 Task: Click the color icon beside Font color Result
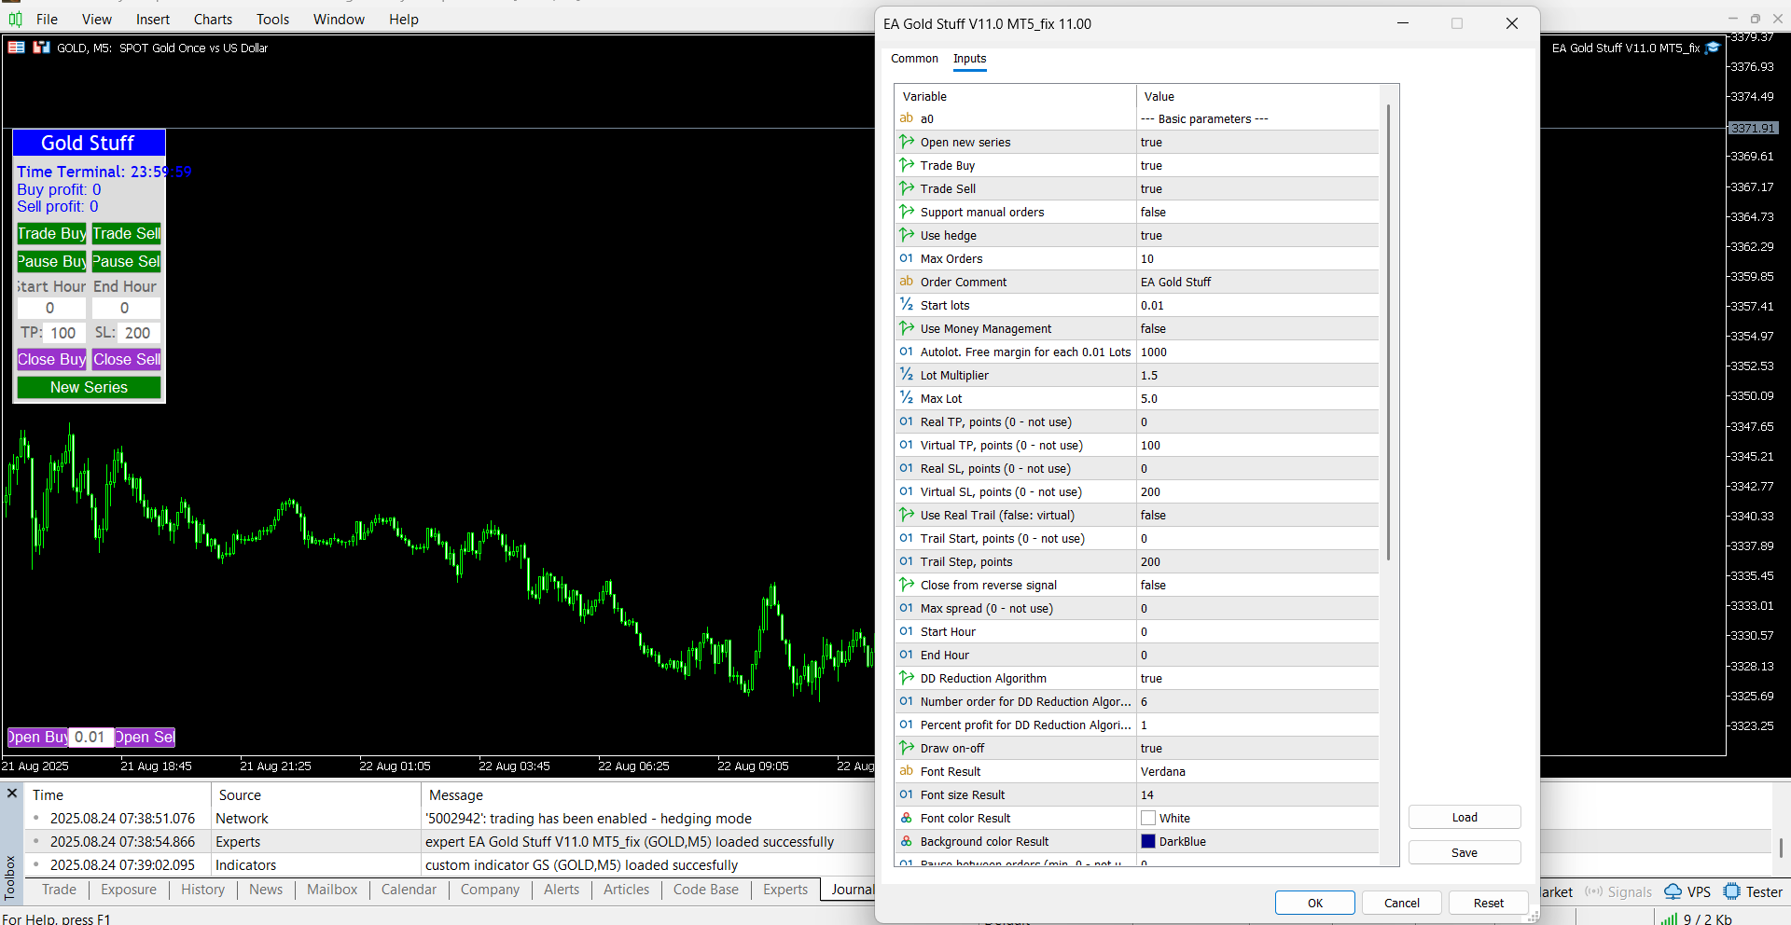pyautogui.click(x=906, y=818)
